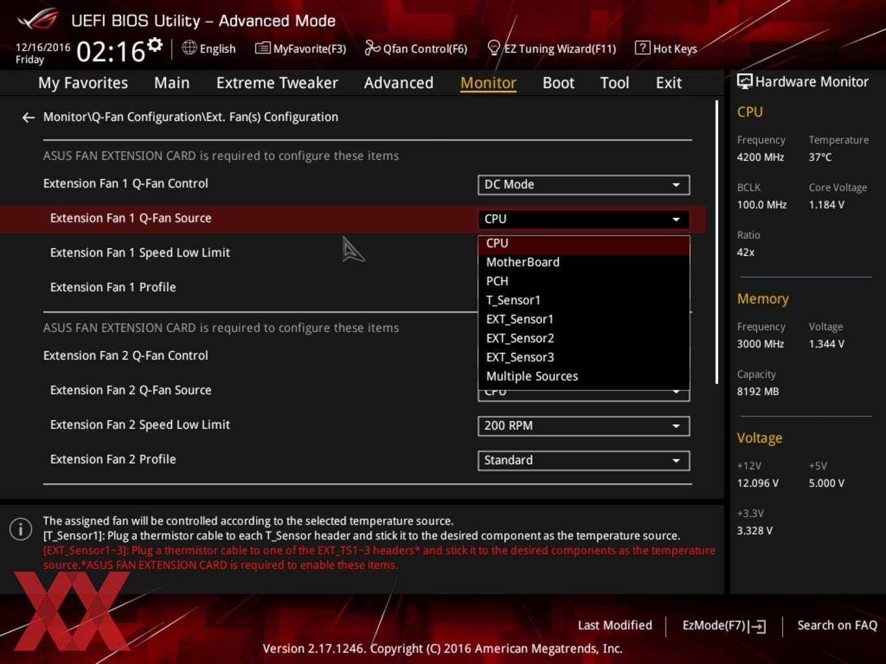The height and width of the screenshot is (664, 886).
Task: Click the 02:16 clock display
Action: coord(111,51)
